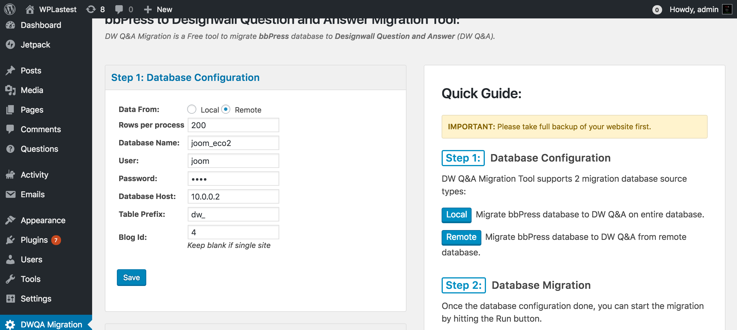Click the Table Prefix field

(x=233, y=215)
